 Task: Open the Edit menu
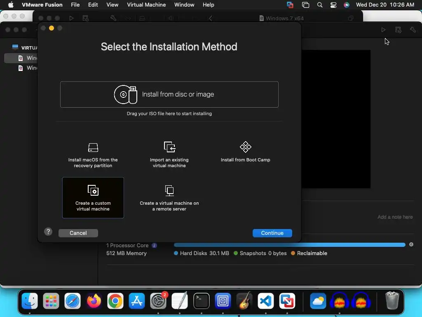click(93, 5)
